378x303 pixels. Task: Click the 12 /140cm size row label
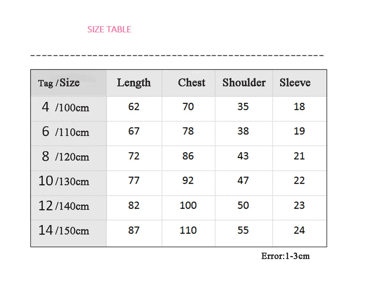coord(64,206)
